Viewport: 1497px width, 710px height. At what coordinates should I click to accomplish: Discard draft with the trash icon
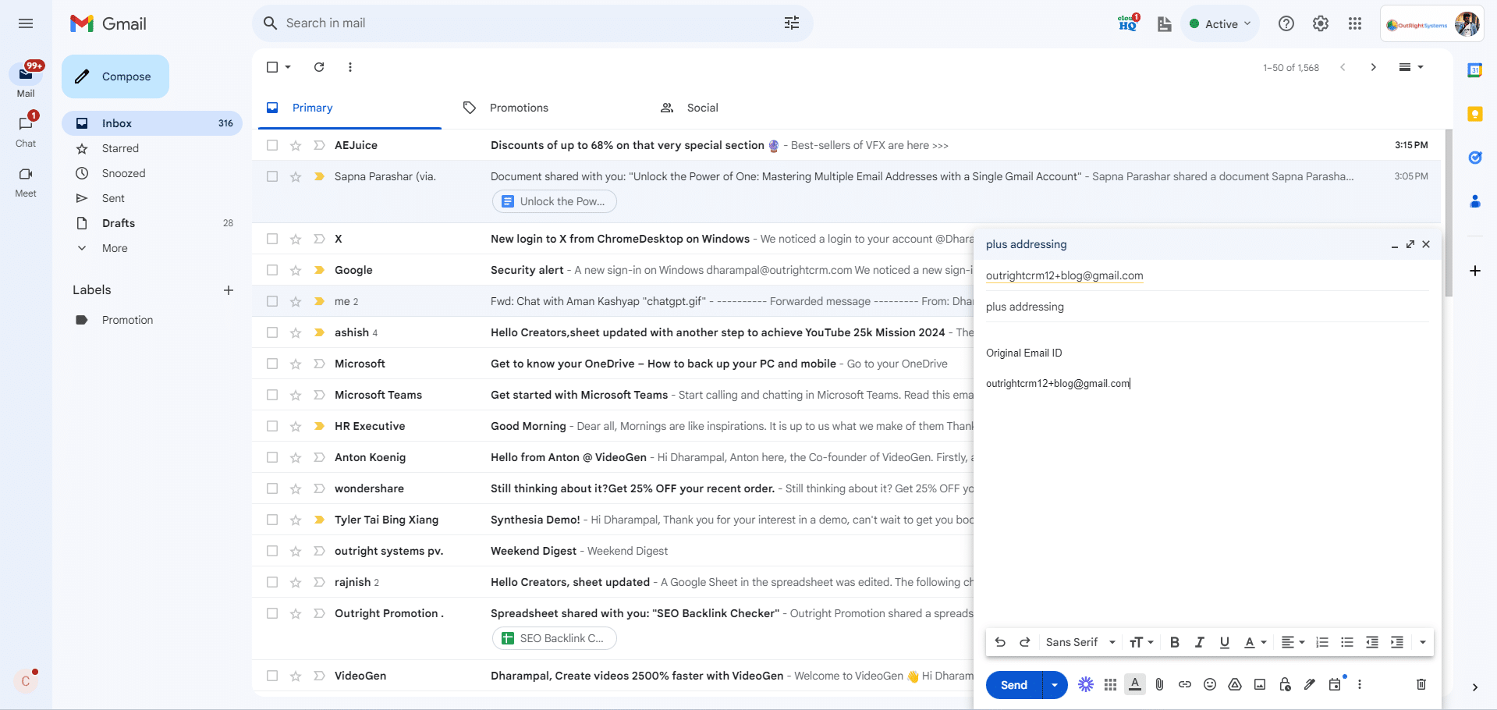pyautogui.click(x=1421, y=684)
